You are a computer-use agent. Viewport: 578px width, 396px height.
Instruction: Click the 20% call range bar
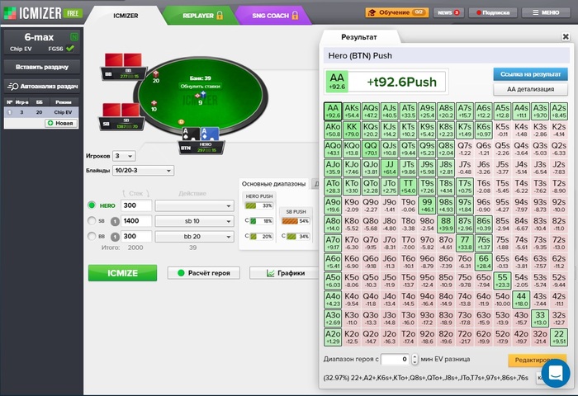[262, 237]
